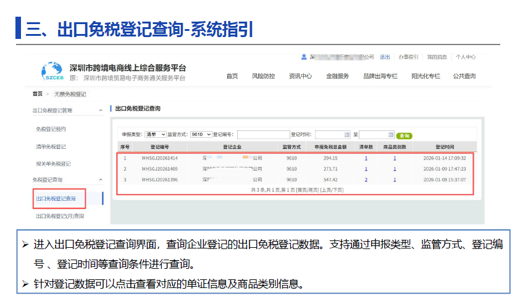Open 资讯中心 navigation item
Viewport: 520px width, 301px height.
301,76
